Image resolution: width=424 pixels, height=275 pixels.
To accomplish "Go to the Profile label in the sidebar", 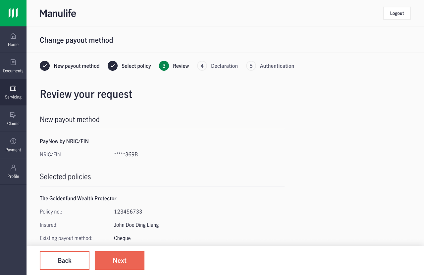I will 13,176.
